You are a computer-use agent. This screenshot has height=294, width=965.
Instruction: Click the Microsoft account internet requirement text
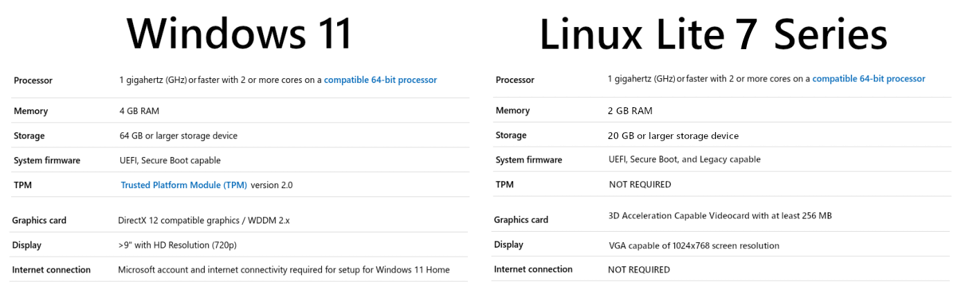[x=284, y=270]
